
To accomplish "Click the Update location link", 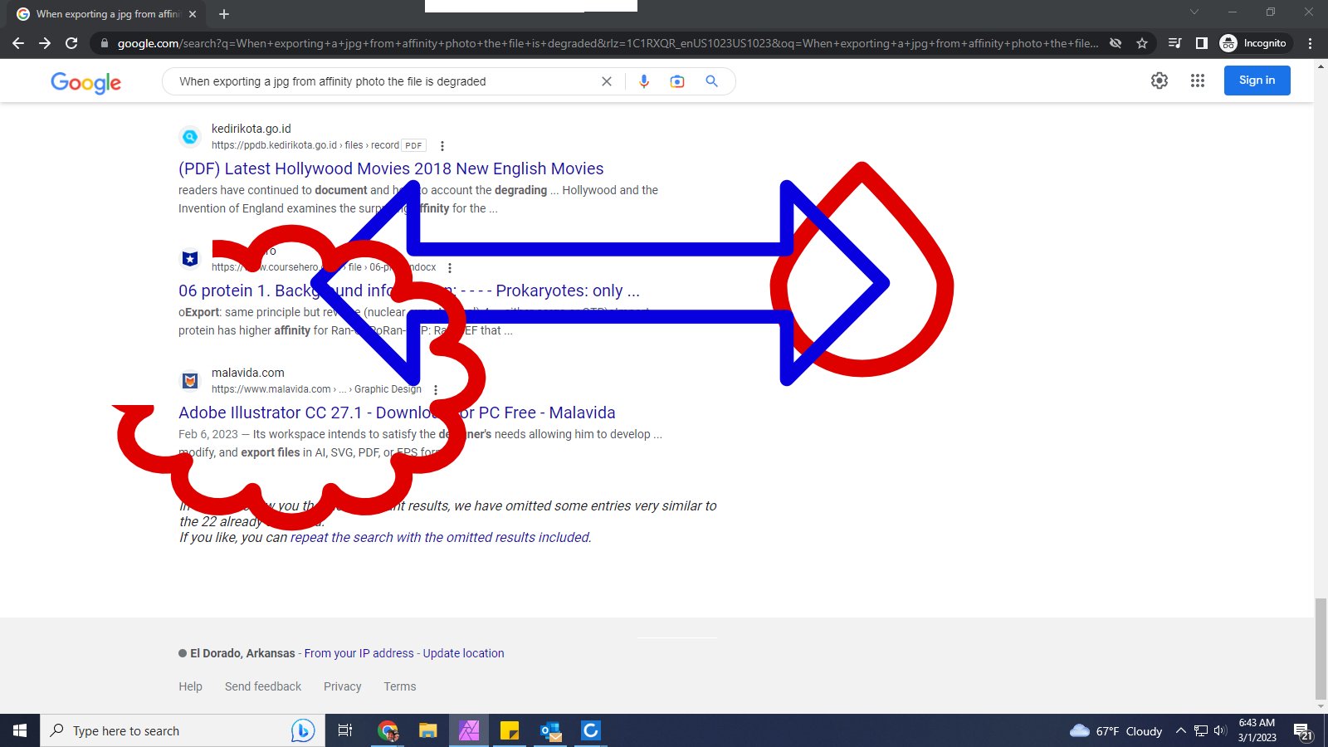I will pos(463,653).
